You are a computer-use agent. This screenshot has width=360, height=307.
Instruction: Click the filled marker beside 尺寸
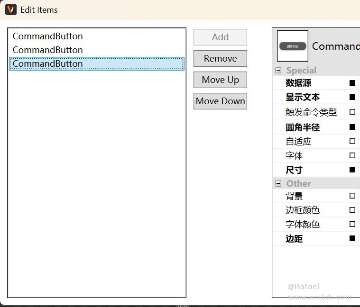pos(352,170)
